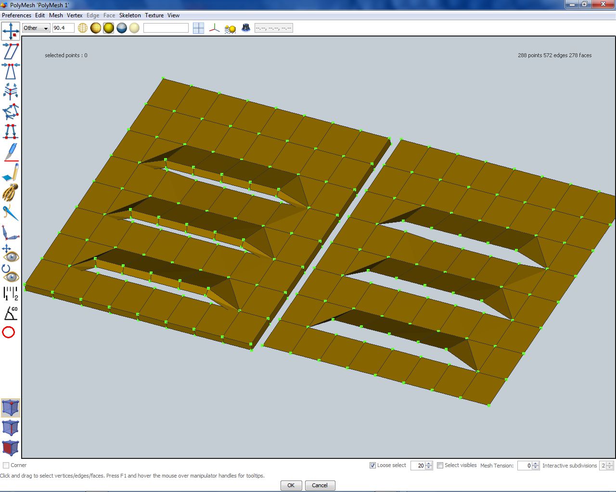
Task: Open the view 'Other' dropdown
Action: (x=36, y=28)
